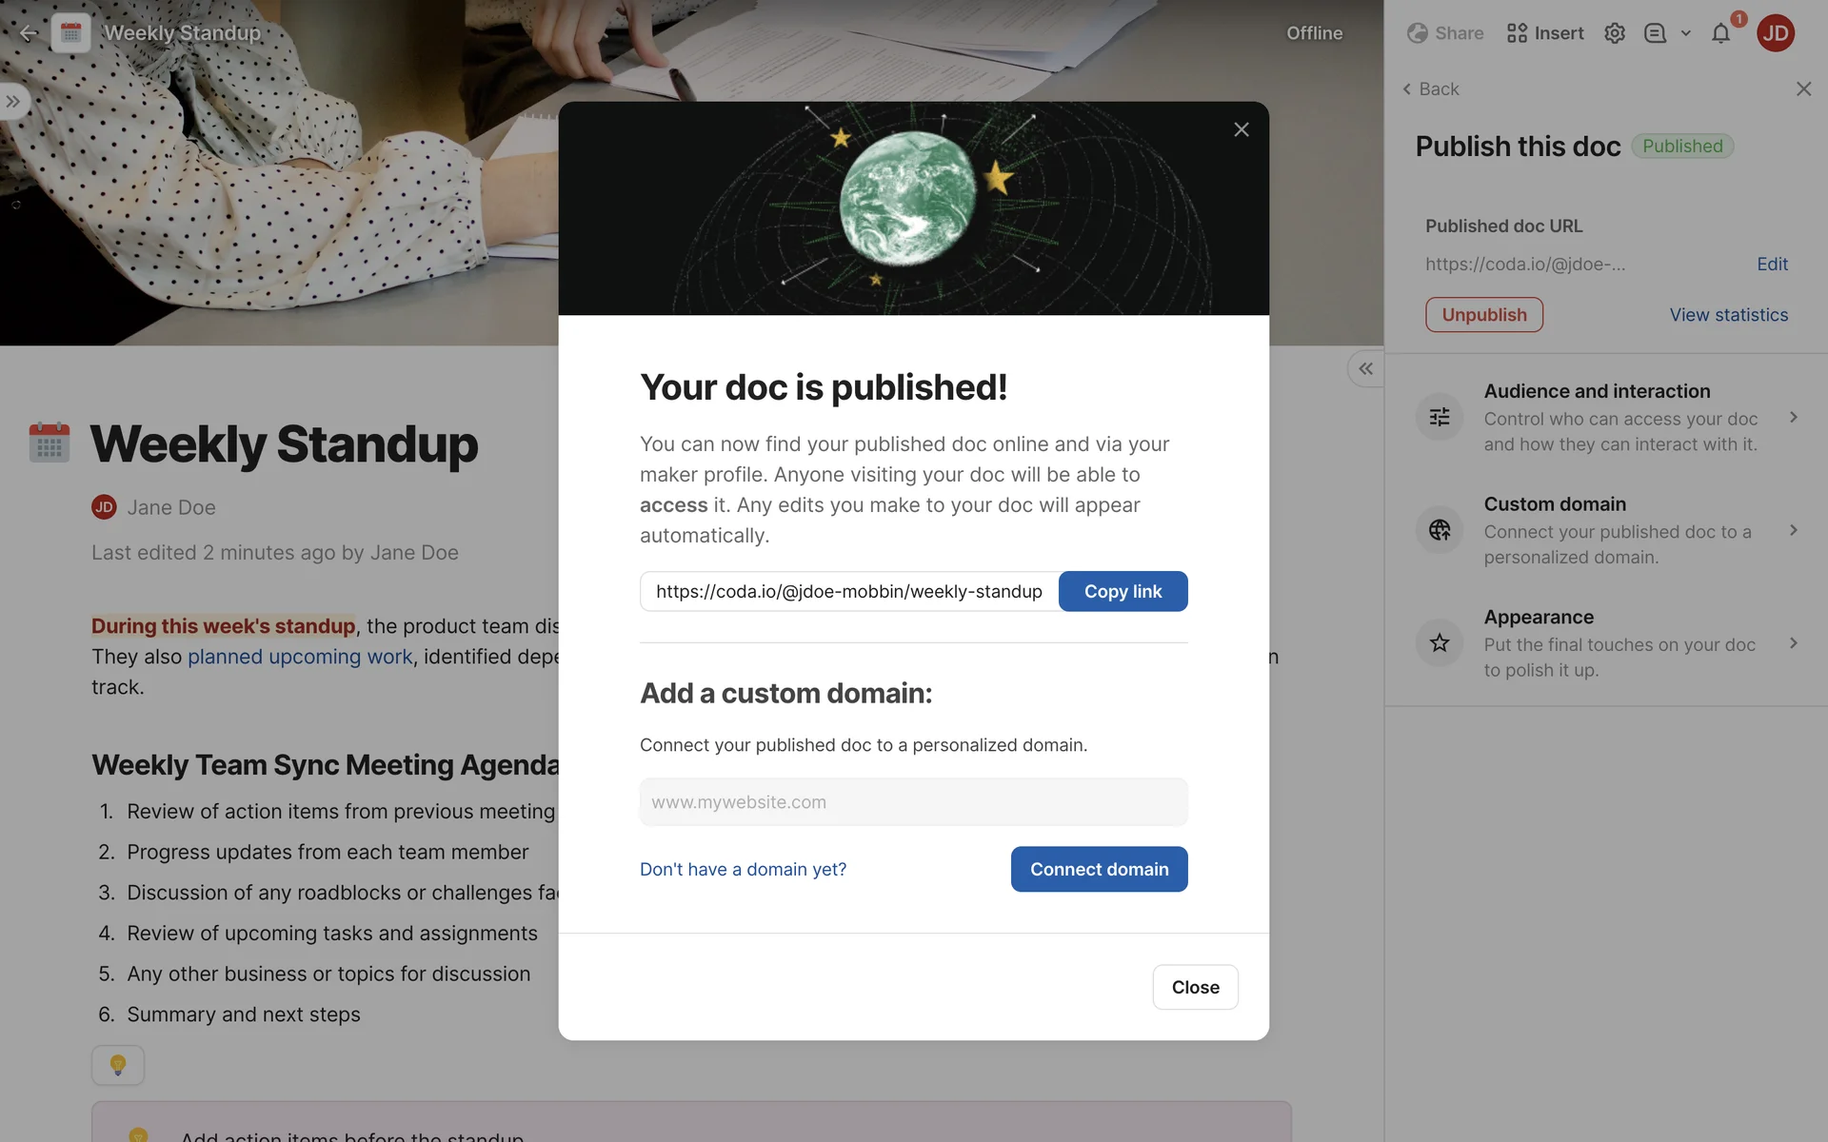
Task: Open the settings gear icon
Action: pos(1614,33)
